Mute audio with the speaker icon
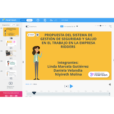114x114 pixels. tap(110, 84)
